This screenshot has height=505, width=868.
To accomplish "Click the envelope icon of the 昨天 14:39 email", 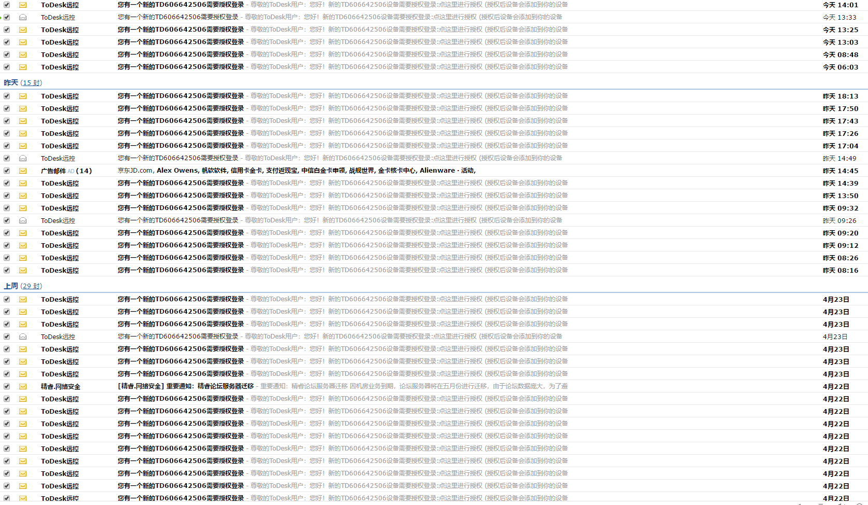I will (x=23, y=183).
